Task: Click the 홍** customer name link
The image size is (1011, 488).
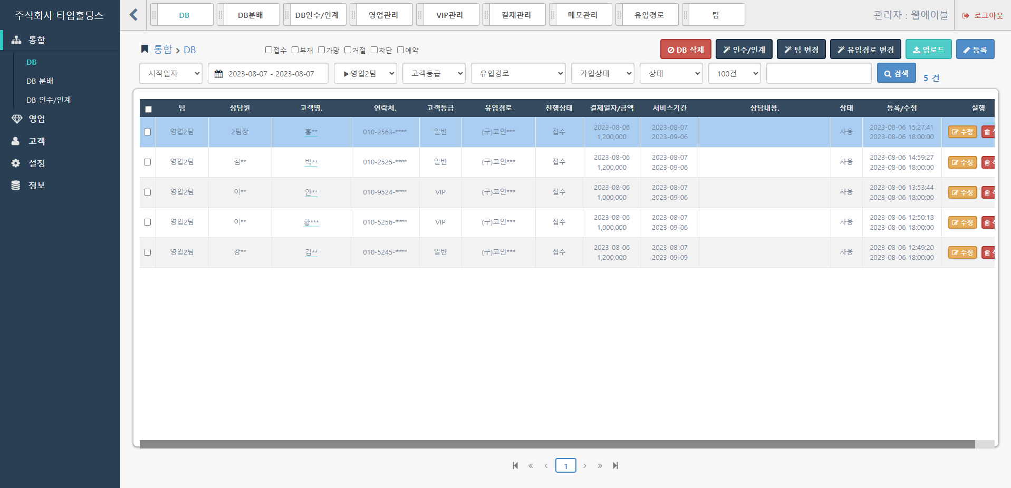Action: pos(311,132)
